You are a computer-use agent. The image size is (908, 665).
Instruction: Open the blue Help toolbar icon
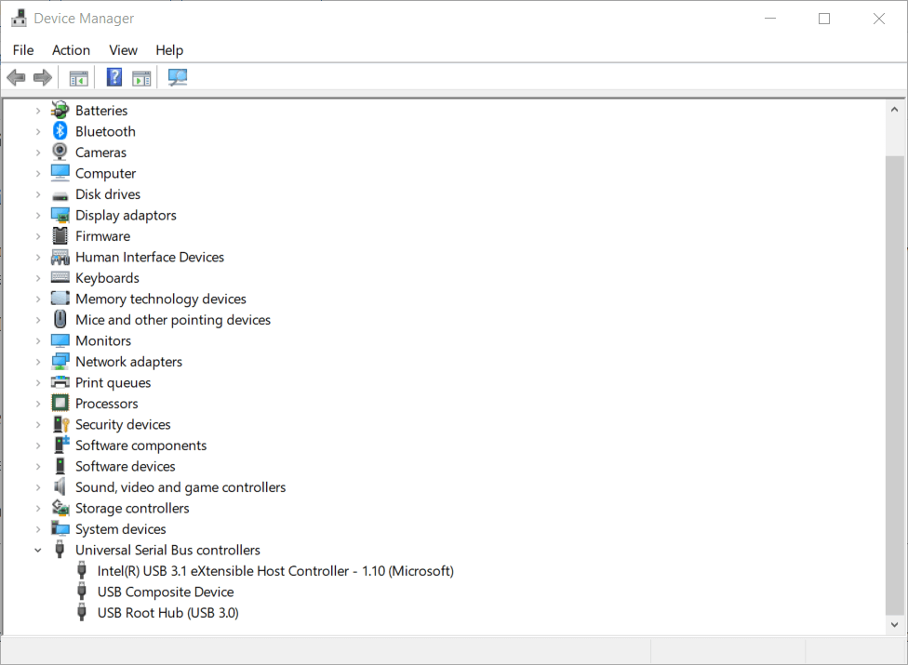(x=114, y=77)
